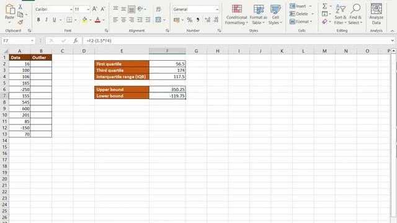Open the font size 11 dropdown
This screenshot has width=397, height=223.
coord(88,9)
